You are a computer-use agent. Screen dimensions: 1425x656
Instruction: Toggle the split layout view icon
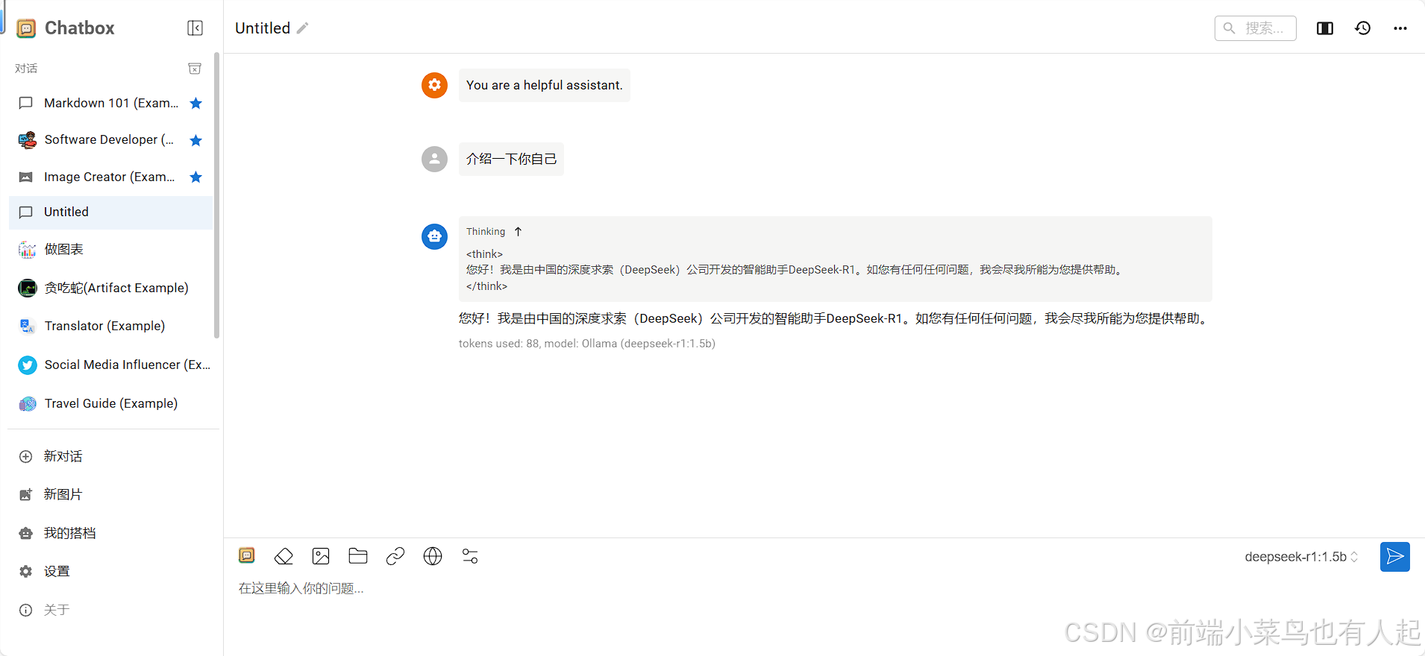(x=1325, y=28)
